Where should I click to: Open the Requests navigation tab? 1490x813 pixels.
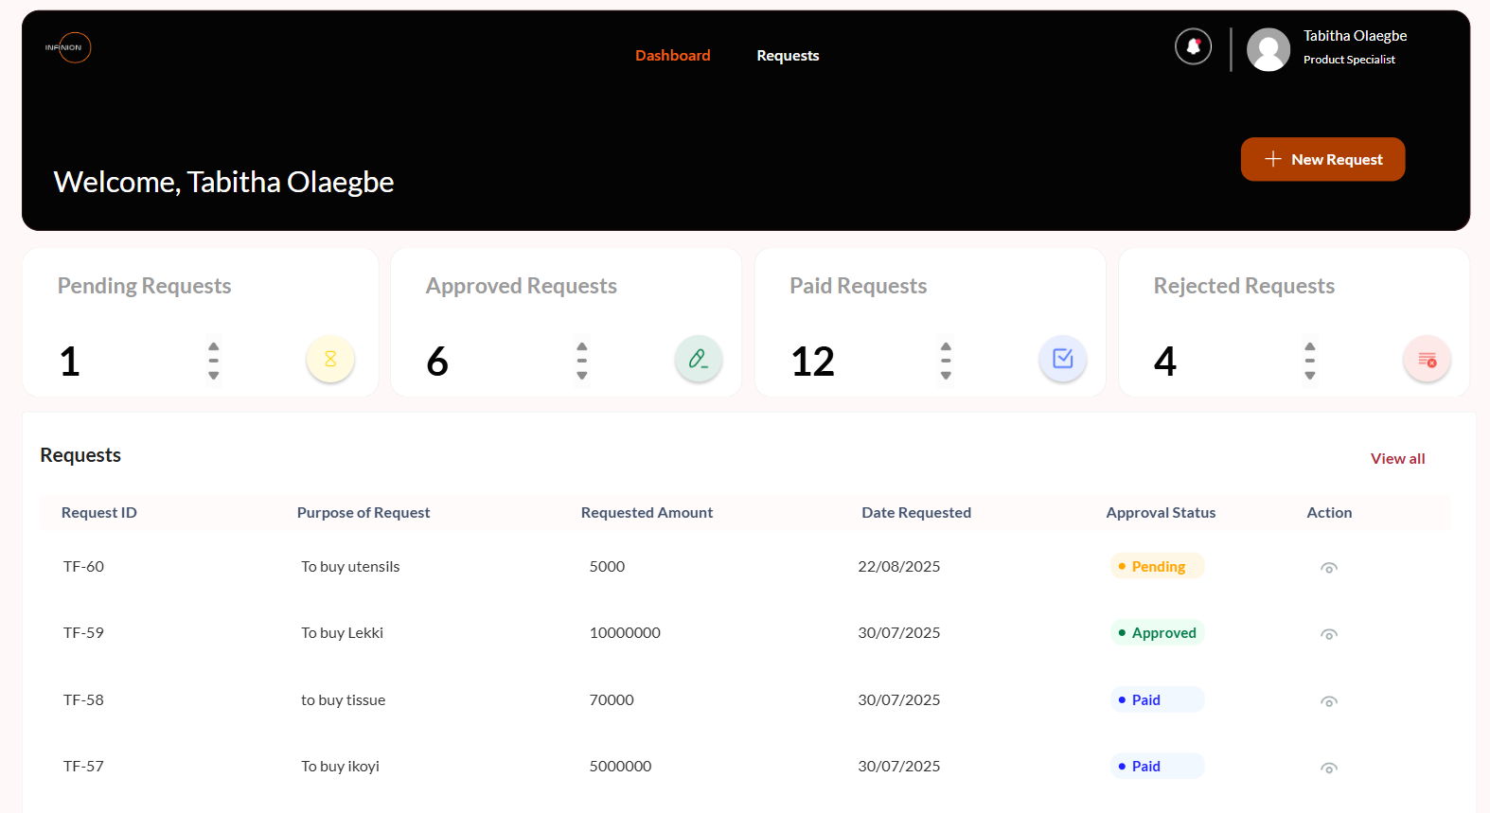coord(788,56)
